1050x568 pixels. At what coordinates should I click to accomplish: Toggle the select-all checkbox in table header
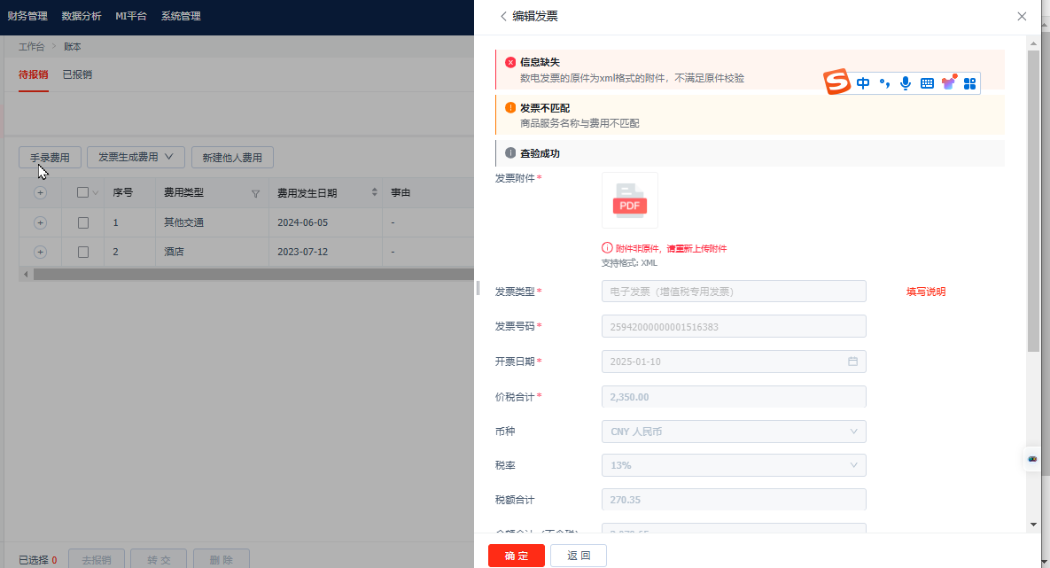[83, 192]
